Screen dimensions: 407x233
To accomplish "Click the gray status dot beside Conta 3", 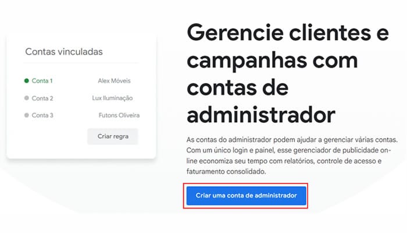I will pyautogui.click(x=27, y=115).
